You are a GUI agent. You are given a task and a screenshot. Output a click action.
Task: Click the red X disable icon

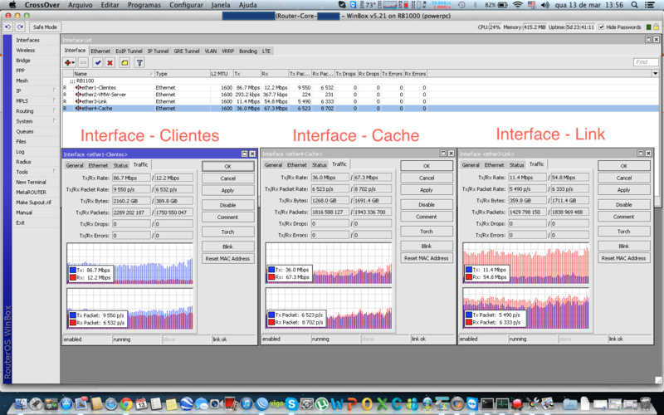click(x=110, y=63)
